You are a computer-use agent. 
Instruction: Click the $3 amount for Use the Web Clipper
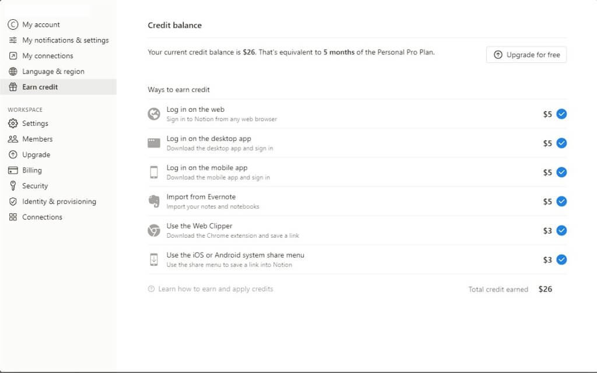point(547,231)
